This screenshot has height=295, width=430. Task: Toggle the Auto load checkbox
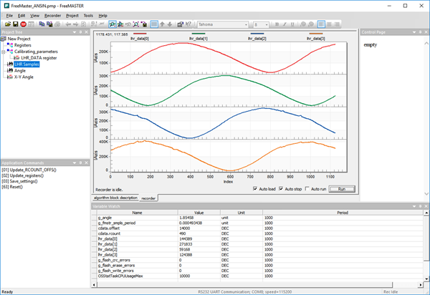click(x=255, y=189)
